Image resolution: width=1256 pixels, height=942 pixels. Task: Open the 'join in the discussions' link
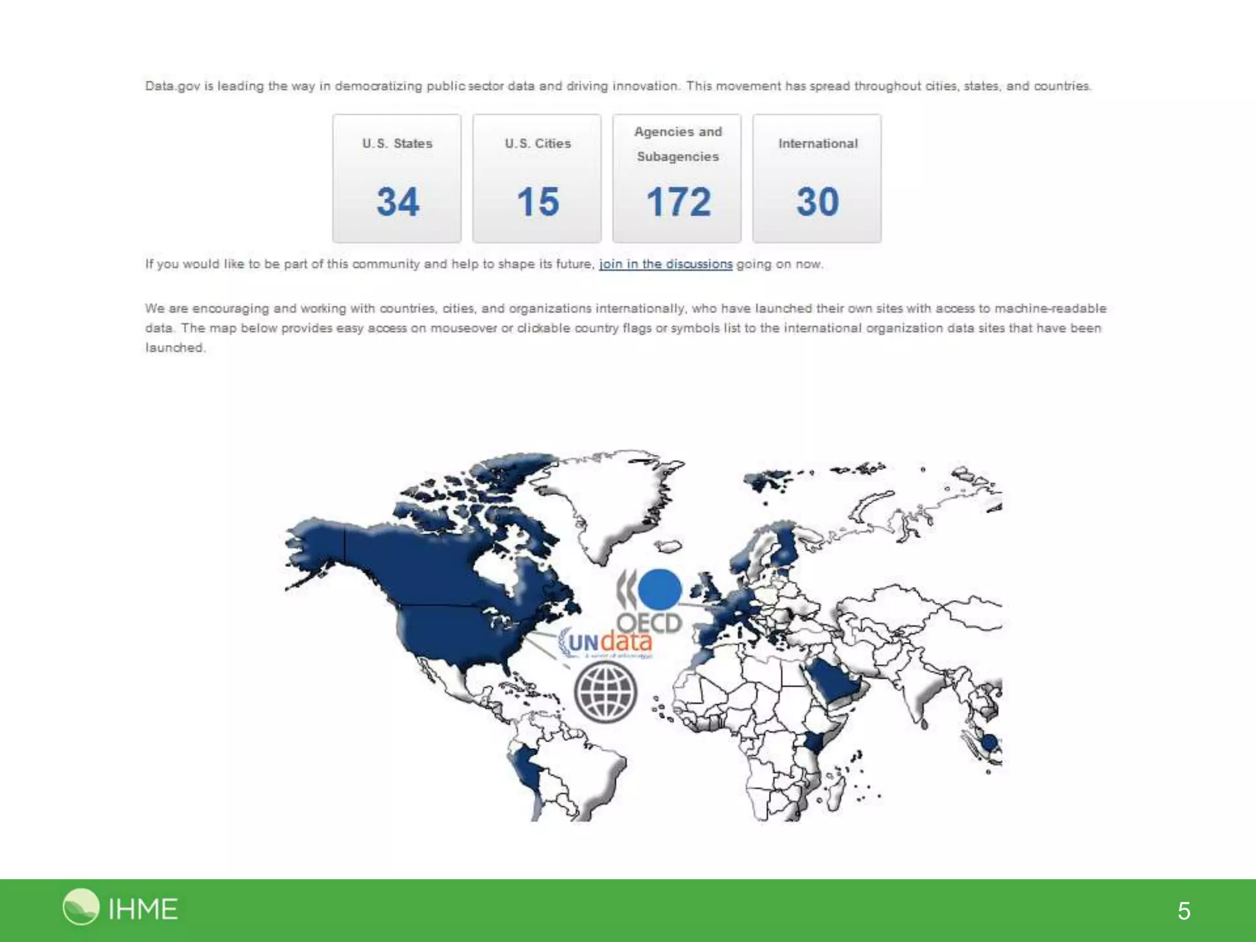(665, 264)
